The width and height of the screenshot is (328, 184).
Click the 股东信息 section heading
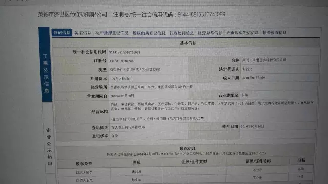click(x=188, y=149)
